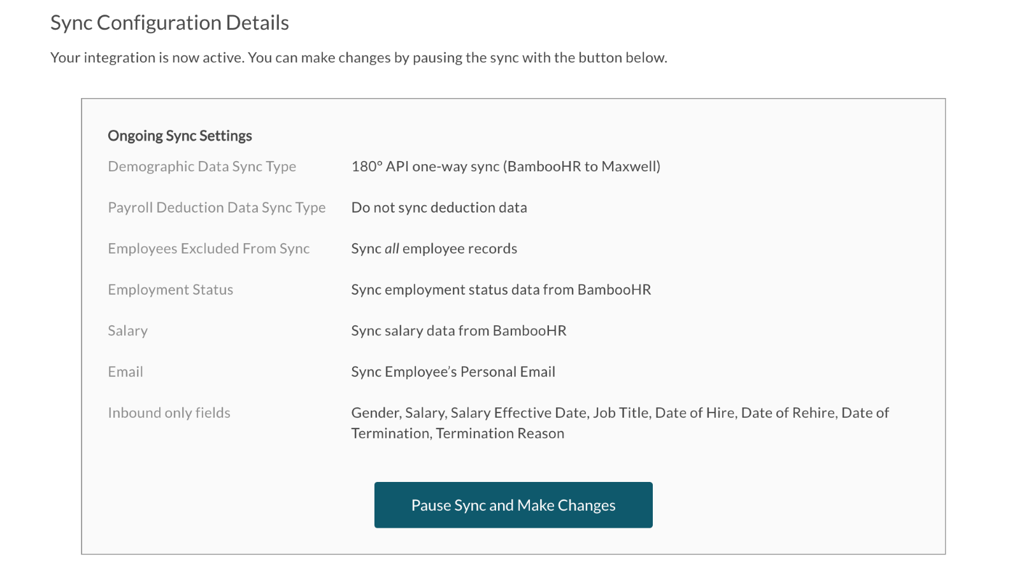
Task: Click the Do not sync deduction data text
Action: (x=439, y=208)
